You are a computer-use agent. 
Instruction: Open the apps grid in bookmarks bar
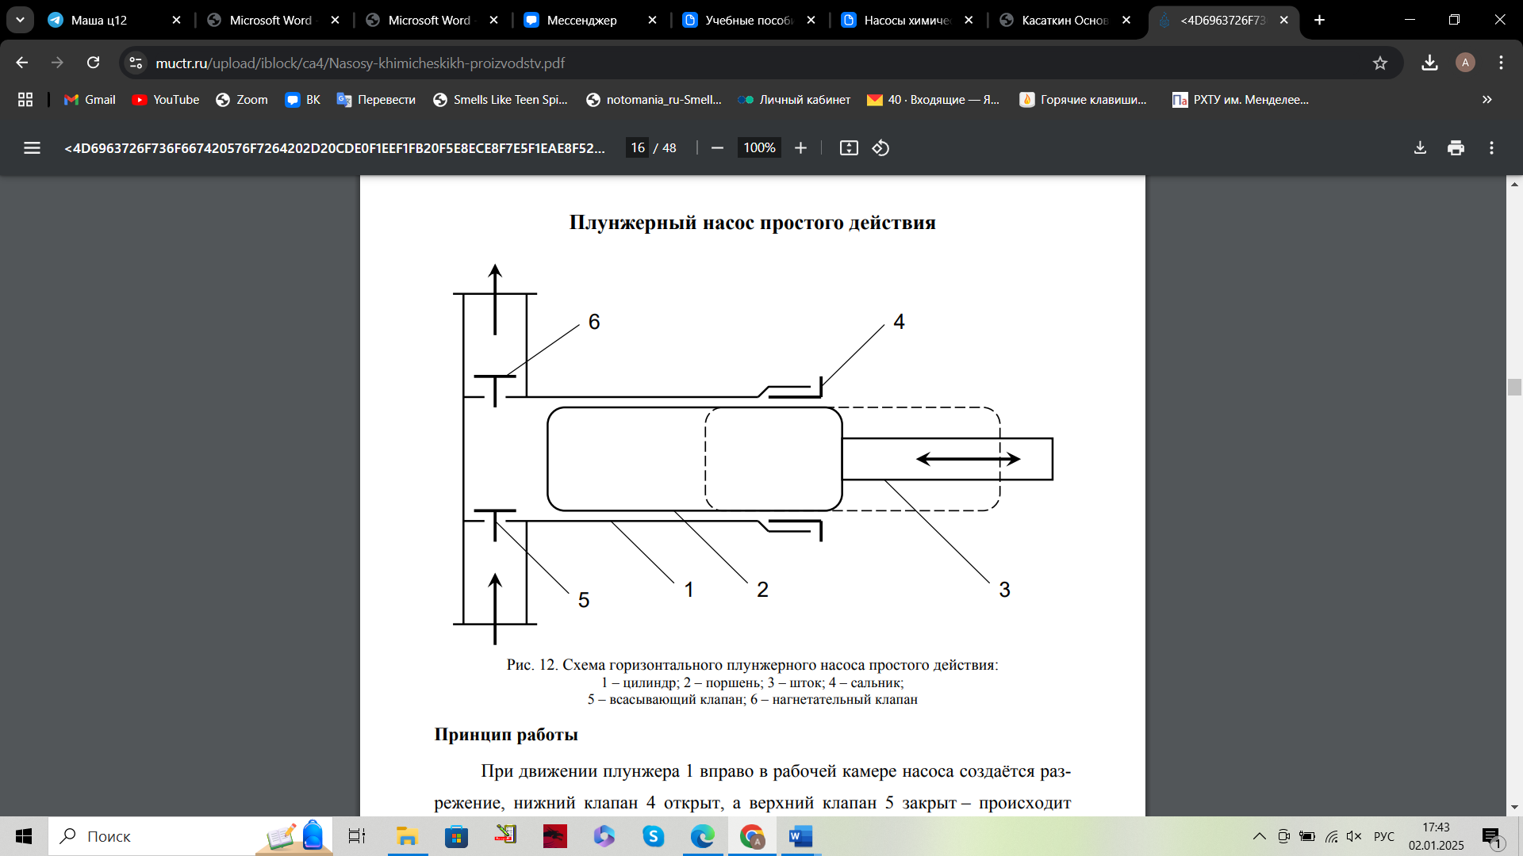coord(25,99)
